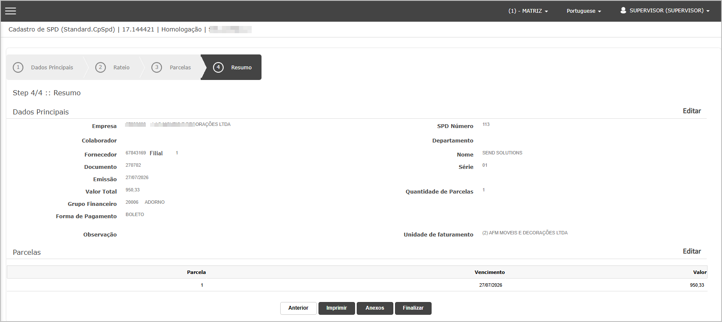Click the Imprimir button

(336, 308)
